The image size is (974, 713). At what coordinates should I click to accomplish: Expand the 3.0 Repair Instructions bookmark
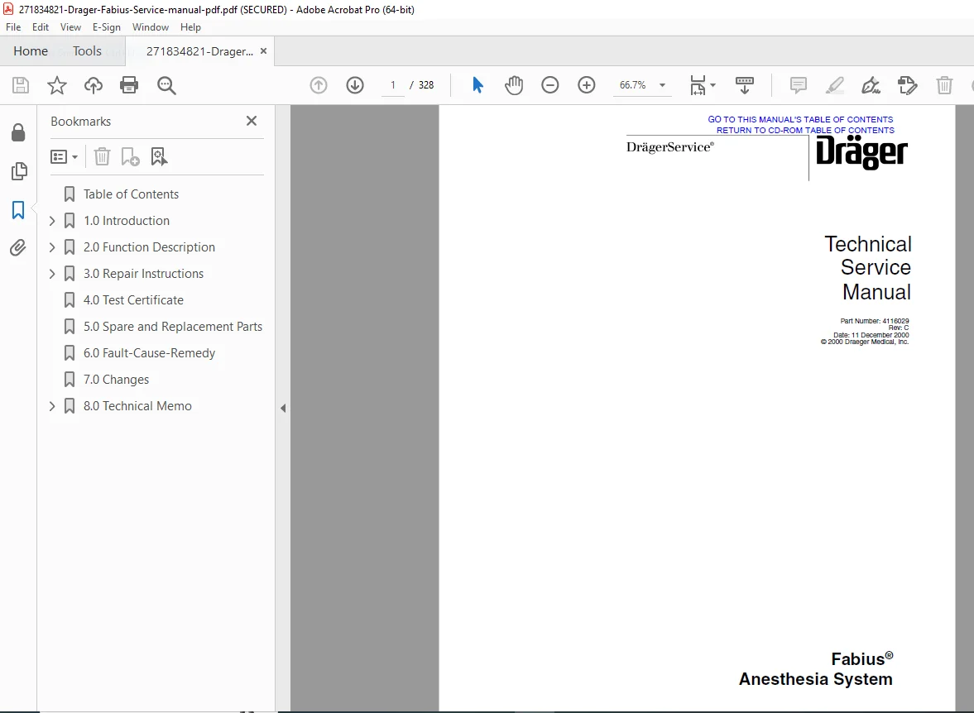(x=52, y=274)
